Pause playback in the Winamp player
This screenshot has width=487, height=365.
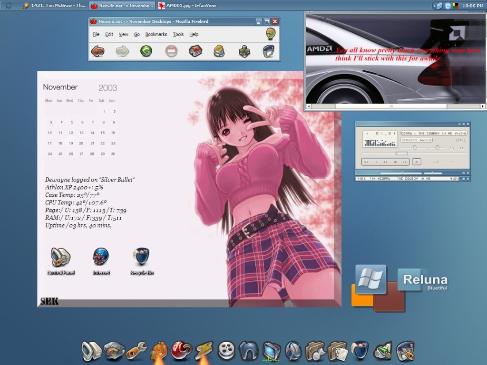coord(386,162)
